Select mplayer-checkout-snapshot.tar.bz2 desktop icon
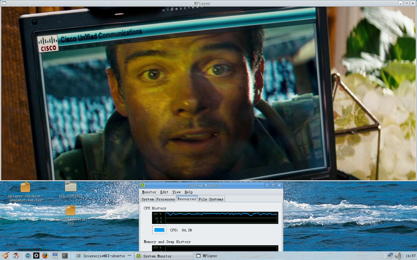Screen dimensions: 417x260 25,192
